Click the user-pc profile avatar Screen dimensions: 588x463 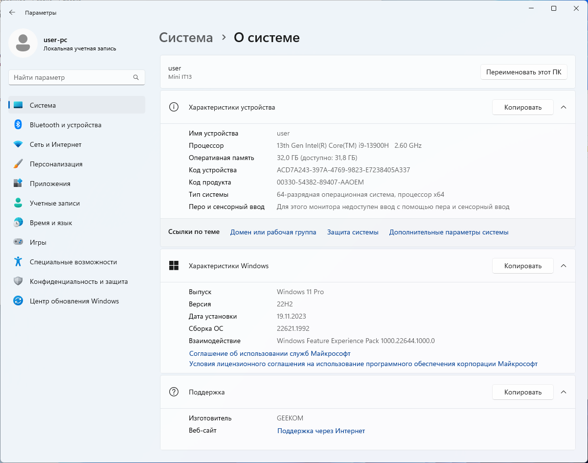pos(23,43)
